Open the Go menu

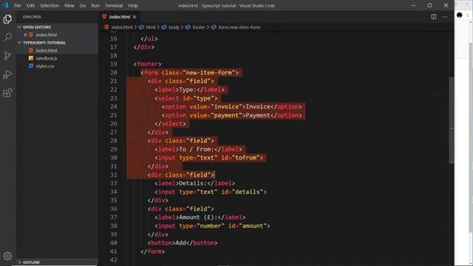83,5
